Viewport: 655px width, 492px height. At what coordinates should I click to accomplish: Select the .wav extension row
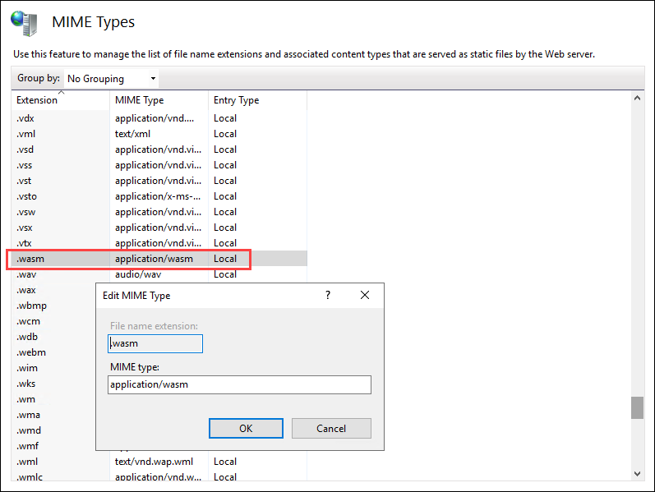point(26,274)
